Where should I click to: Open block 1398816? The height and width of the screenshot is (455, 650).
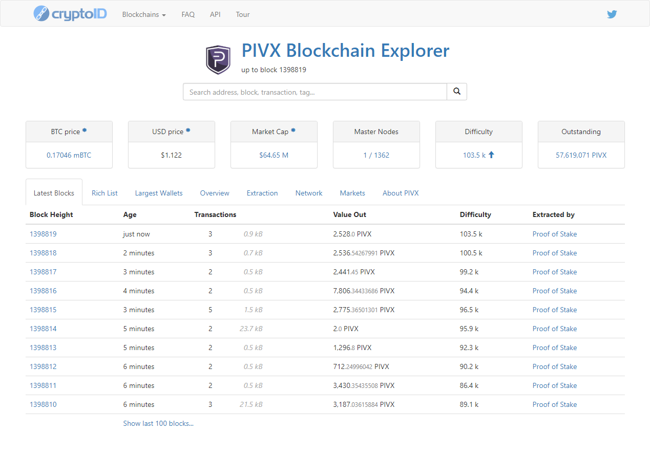click(43, 291)
